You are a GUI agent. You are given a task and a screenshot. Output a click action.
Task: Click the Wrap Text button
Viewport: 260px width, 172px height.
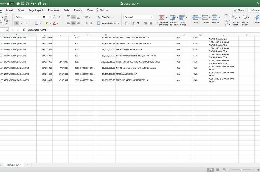[105, 17]
